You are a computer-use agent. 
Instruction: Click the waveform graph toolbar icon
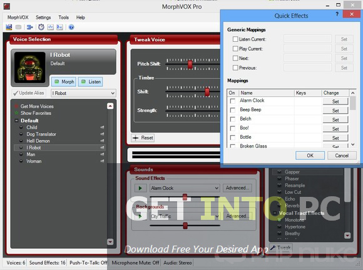point(51,27)
